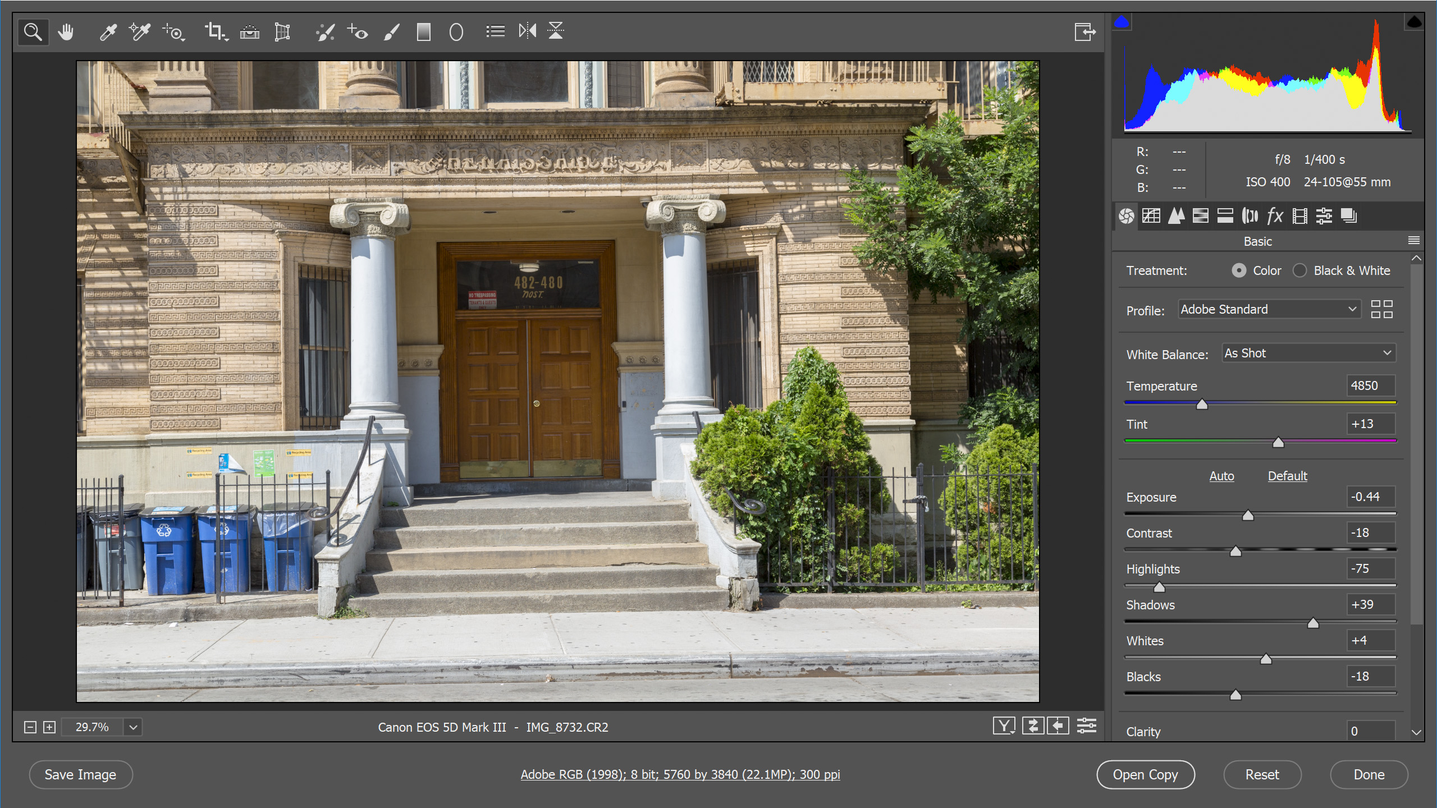Select the White Balance eyedropper tool
Screen dimensions: 1437x808
(108, 32)
